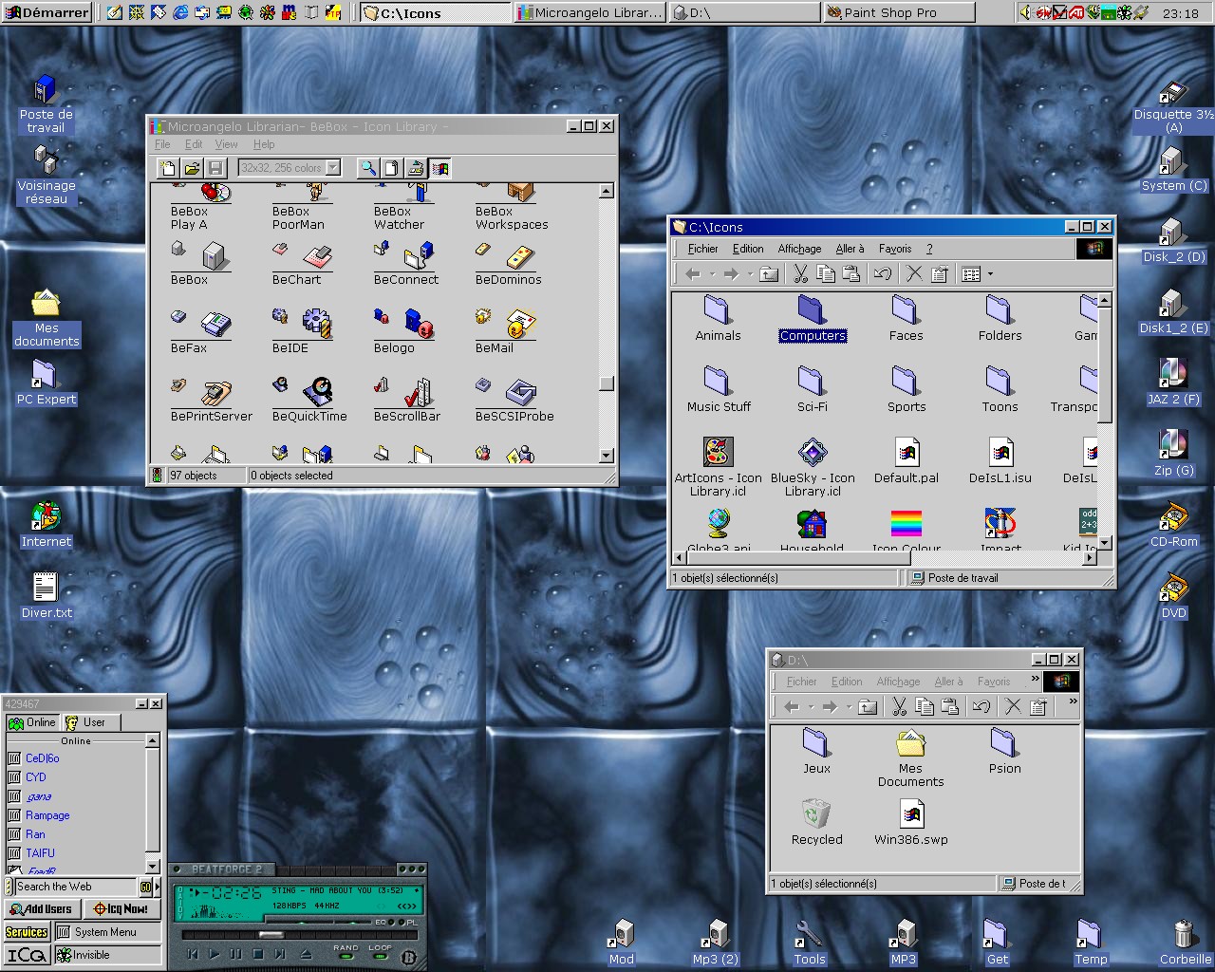Expand toolbar overflow chevron in D:\ window
This screenshot has height=972, width=1215.
pyautogui.click(x=1073, y=702)
